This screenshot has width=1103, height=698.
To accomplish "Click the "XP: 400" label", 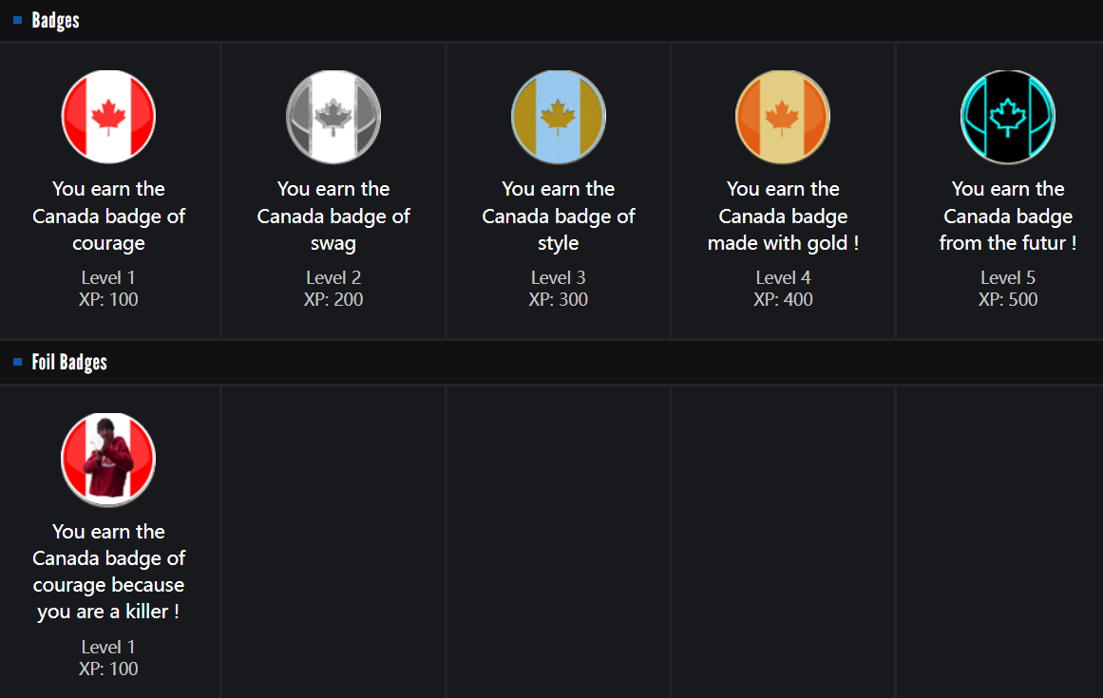I will 783,299.
